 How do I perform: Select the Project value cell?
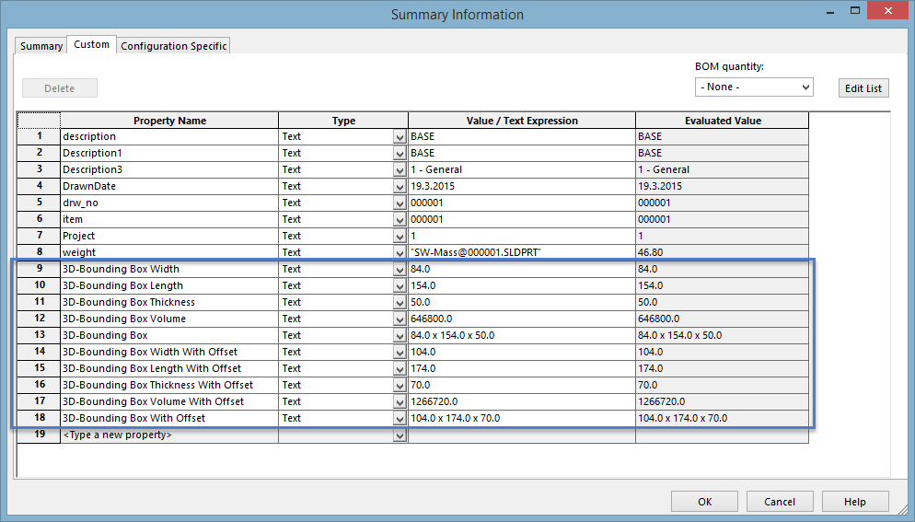pyautogui.click(x=521, y=236)
